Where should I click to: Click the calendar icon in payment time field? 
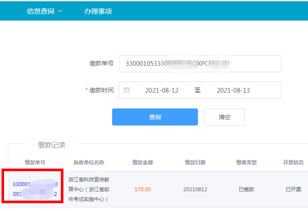coord(127,90)
